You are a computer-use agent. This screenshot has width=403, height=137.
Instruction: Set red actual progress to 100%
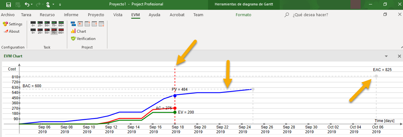[61, 31]
